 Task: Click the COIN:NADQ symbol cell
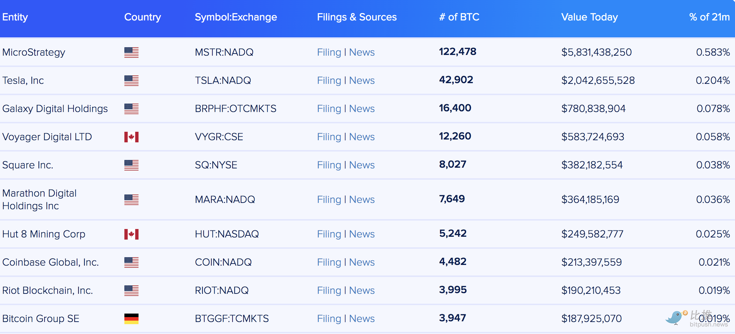click(223, 262)
